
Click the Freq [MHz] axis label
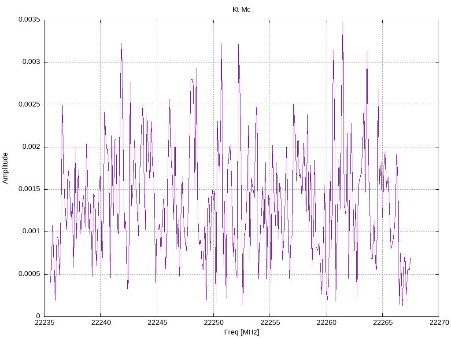click(241, 332)
